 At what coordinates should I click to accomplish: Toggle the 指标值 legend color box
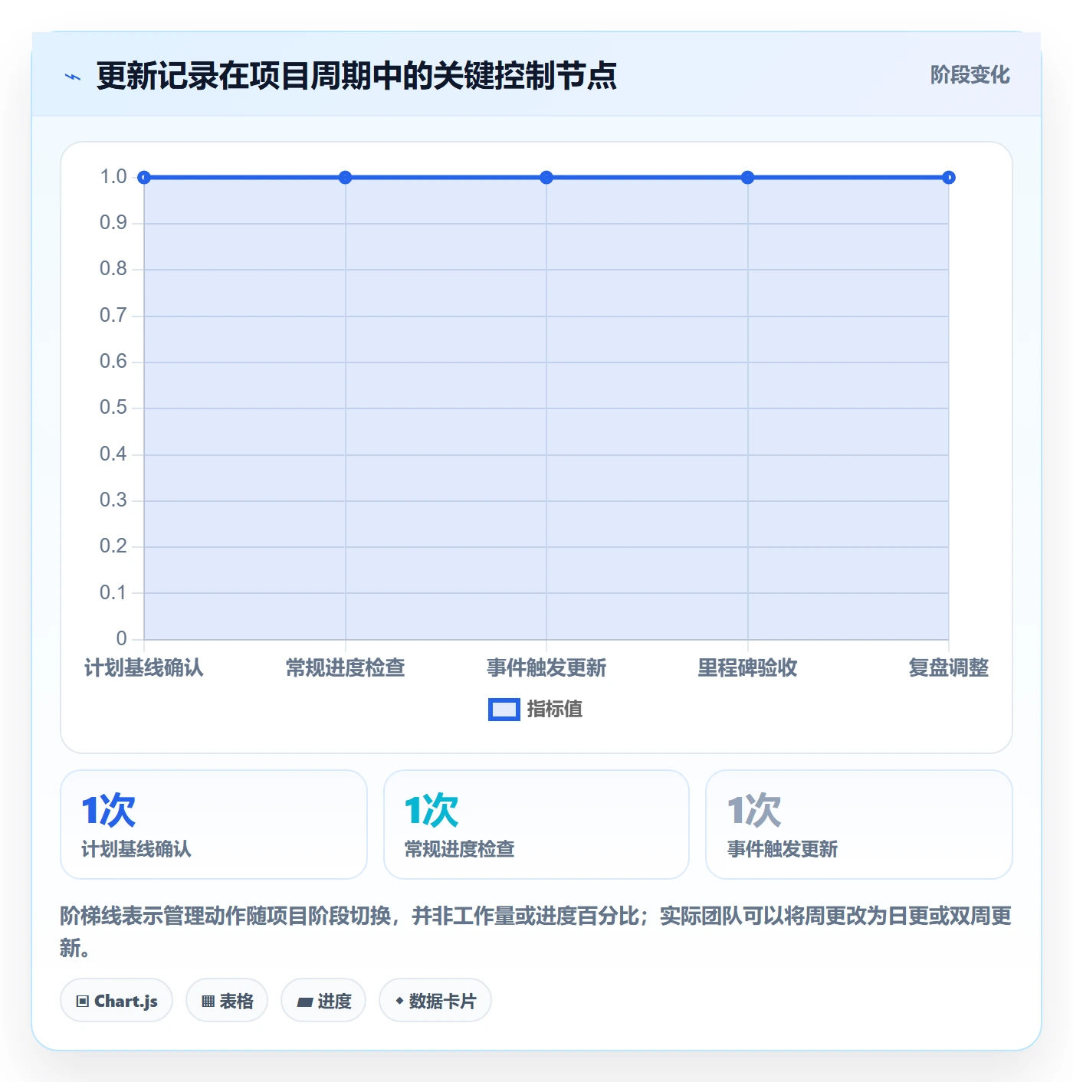pos(504,710)
